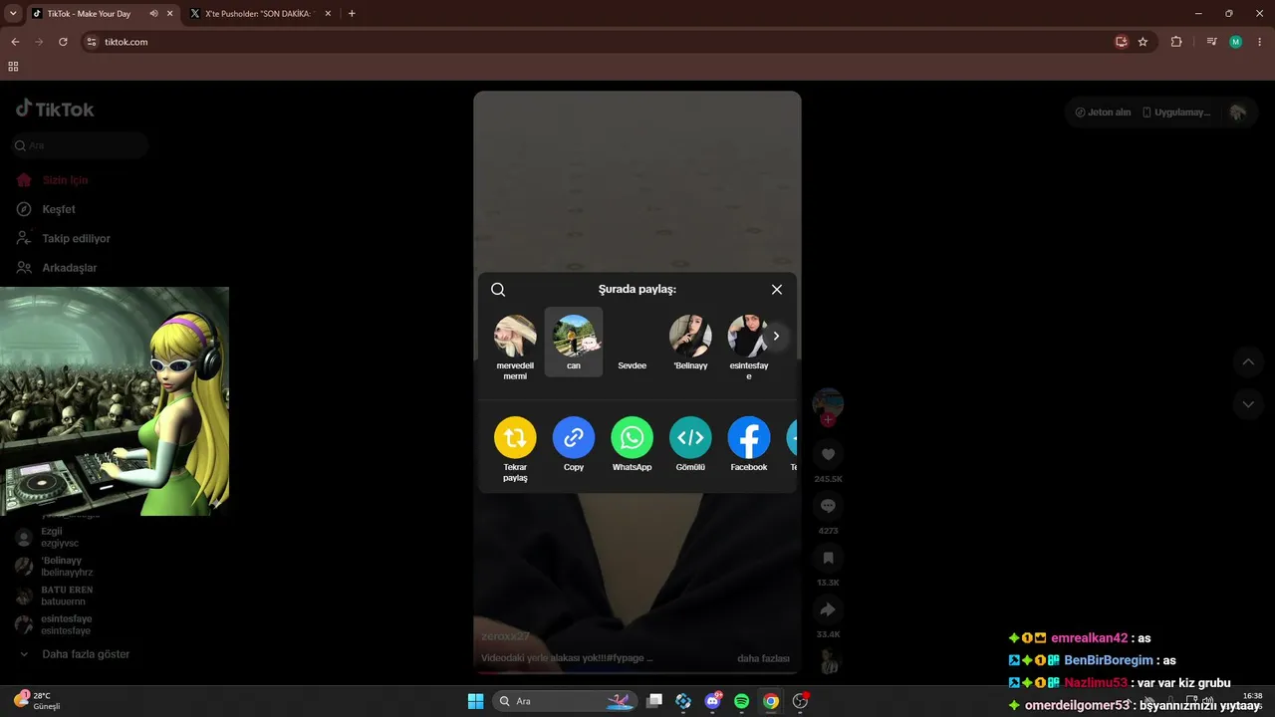
Task: Close the "Şurada paylaş" share dialog
Action: click(x=777, y=290)
